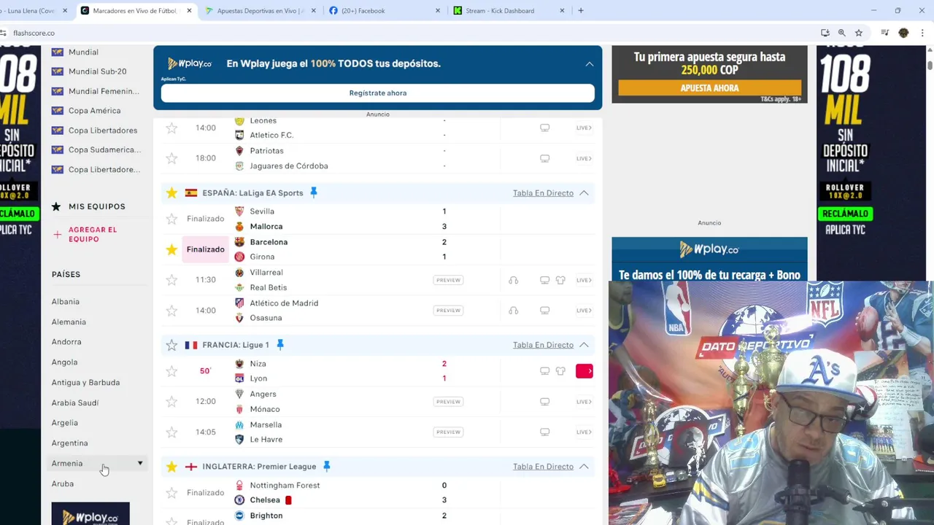This screenshot has height=525, width=934.
Task: Open PREVIEW for Villarreal vs Real Betis
Action: (448, 280)
